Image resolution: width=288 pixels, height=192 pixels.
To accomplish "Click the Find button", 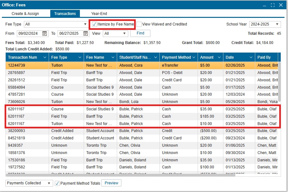I will click(140, 33).
